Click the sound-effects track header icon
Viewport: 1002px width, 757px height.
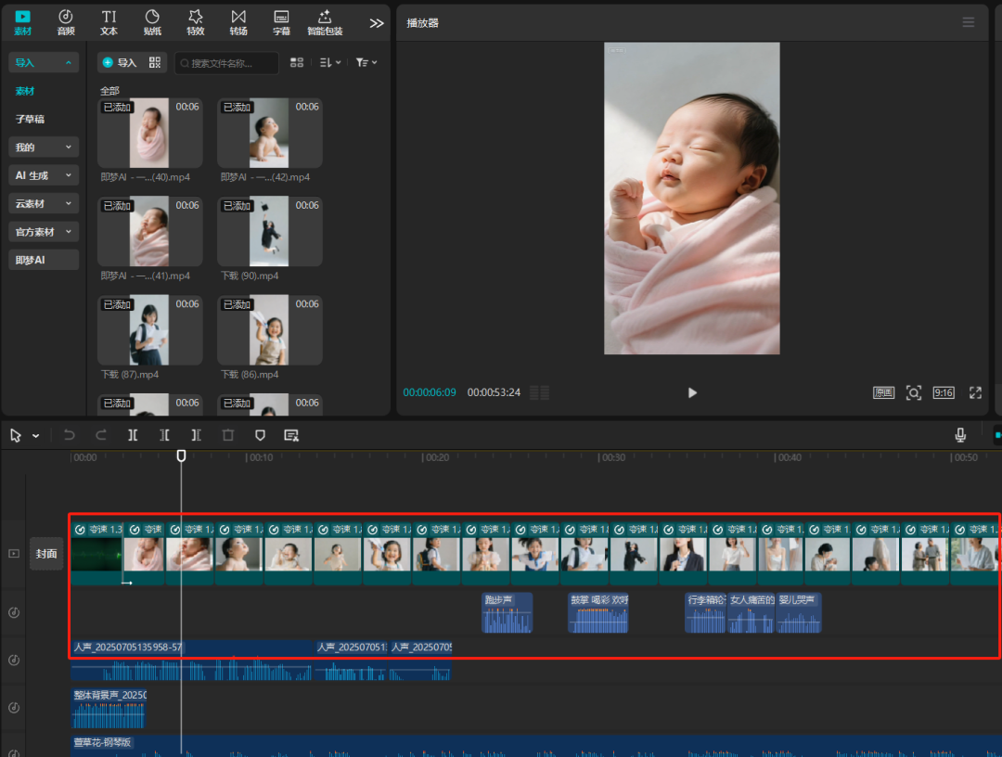pyautogui.click(x=14, y=612)
